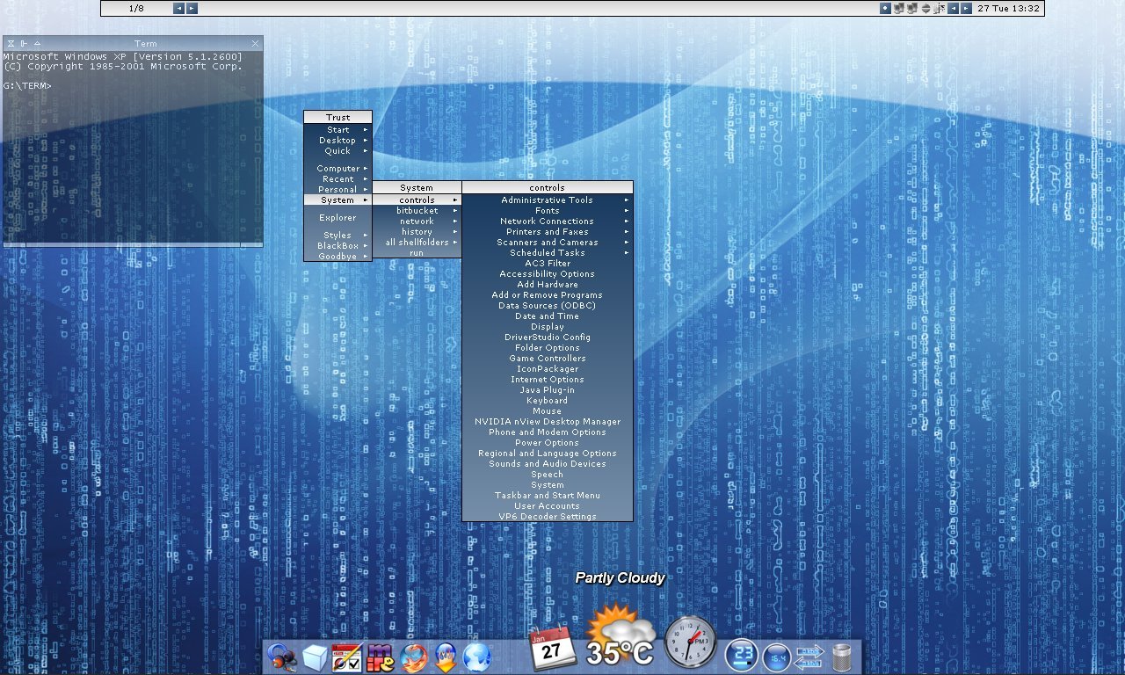The image size is (1125, 675).
Task: Expand the Quick submenu
Action: [x=337, y=151]
